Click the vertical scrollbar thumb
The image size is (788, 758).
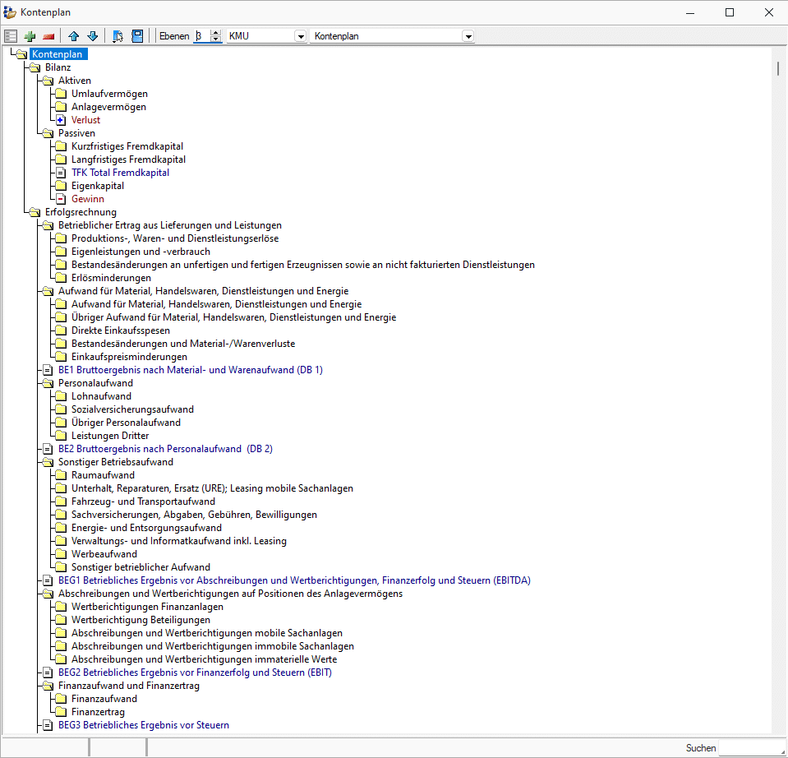(778, 67)
